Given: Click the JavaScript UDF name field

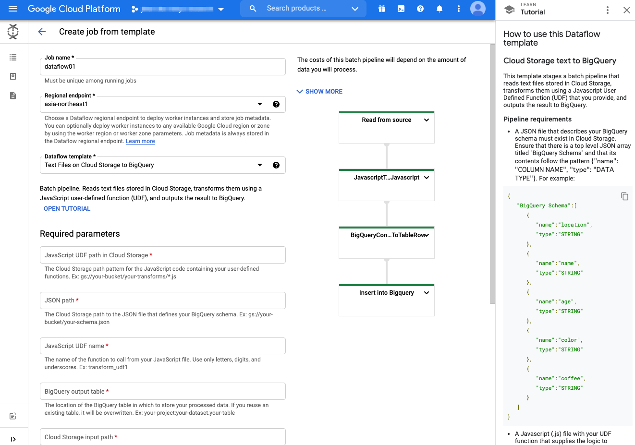Looking at the screenshot, I should (x=163, y=346).
